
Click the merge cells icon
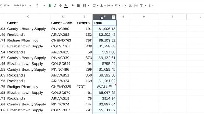[x=84, y=6]
